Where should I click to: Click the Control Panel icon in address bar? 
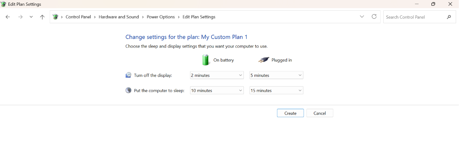pyautogui.click(x=55, y=17)
